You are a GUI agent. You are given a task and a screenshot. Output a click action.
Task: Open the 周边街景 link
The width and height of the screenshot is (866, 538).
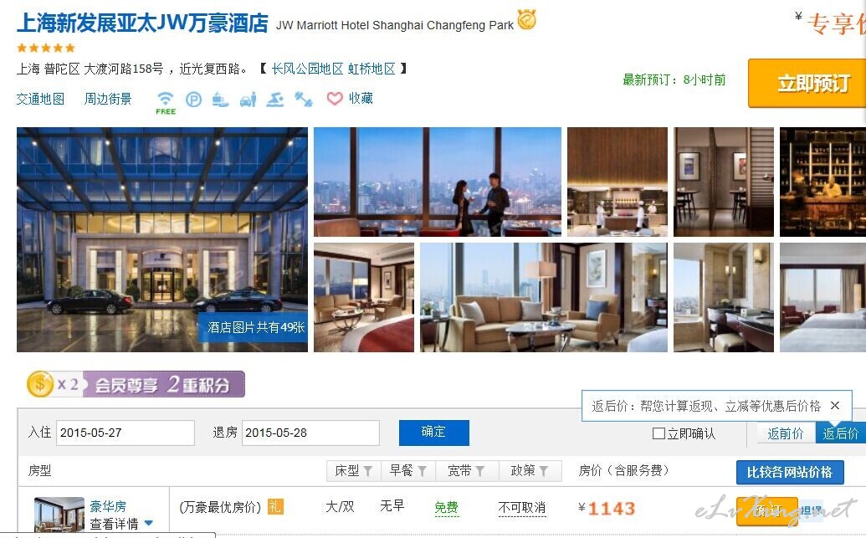pyautogui.click(x=108, y=99)
